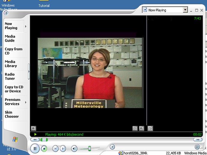Open the Skin Chooser tab
Screen dimensions: 207x155
click(x=12, y=114)
